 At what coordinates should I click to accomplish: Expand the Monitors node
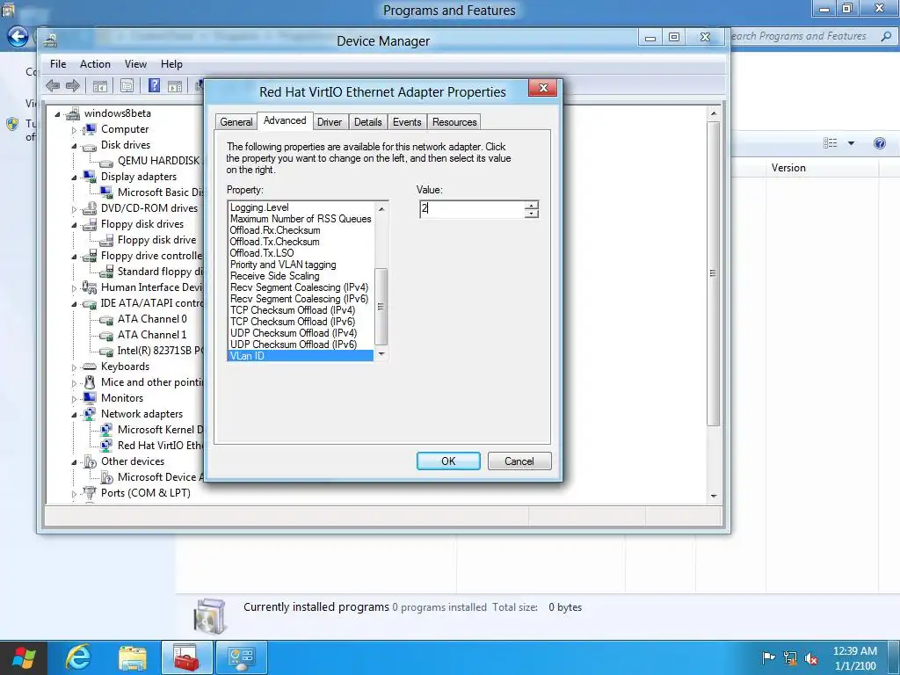click(x=74, y=399)
